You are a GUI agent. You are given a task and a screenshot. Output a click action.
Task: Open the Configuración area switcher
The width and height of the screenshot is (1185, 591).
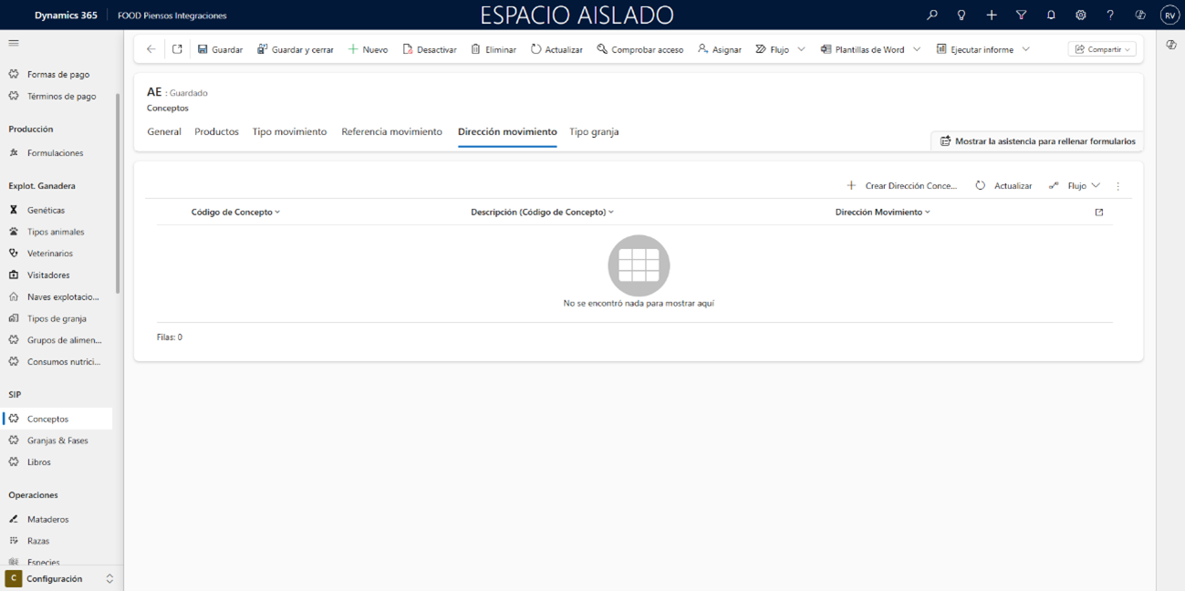click(61, 578)
